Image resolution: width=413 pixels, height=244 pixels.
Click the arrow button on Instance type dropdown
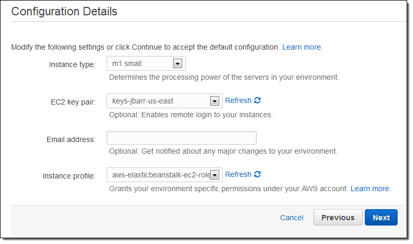tap(177, 63)
